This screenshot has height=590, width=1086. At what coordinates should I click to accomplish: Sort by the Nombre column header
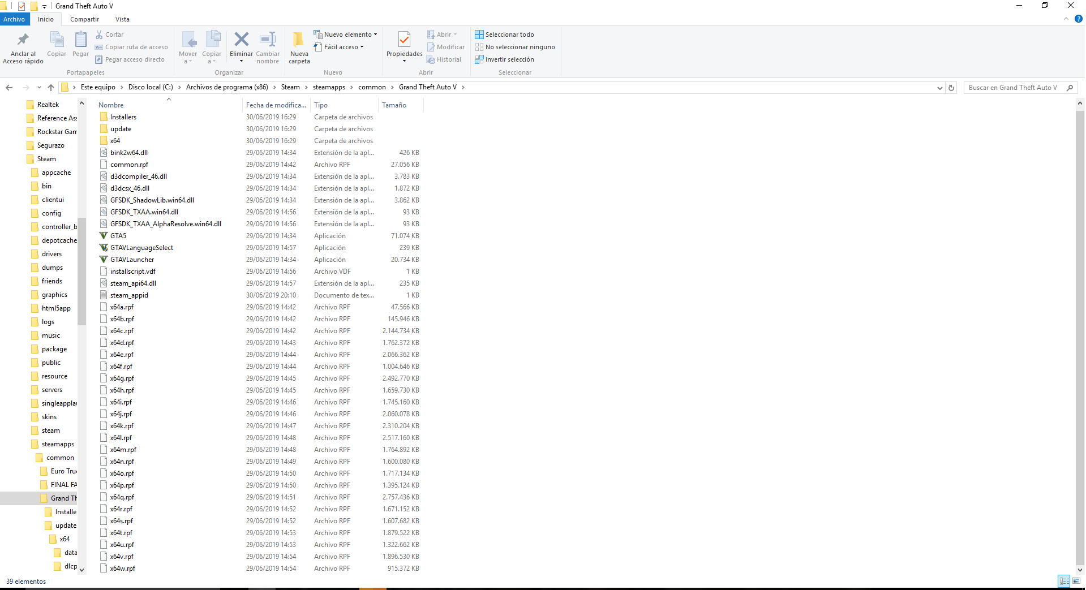[x=169, y=105]
